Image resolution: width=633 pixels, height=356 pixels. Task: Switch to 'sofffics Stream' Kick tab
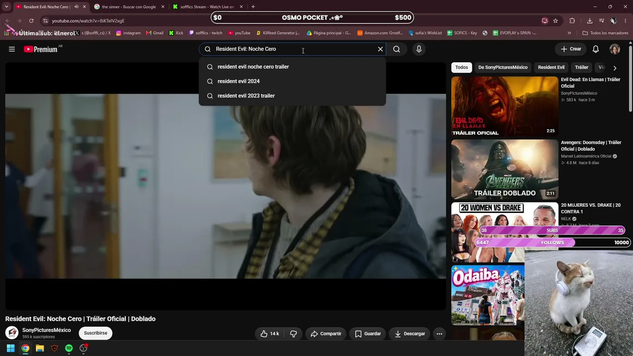[x=208, y=7]
